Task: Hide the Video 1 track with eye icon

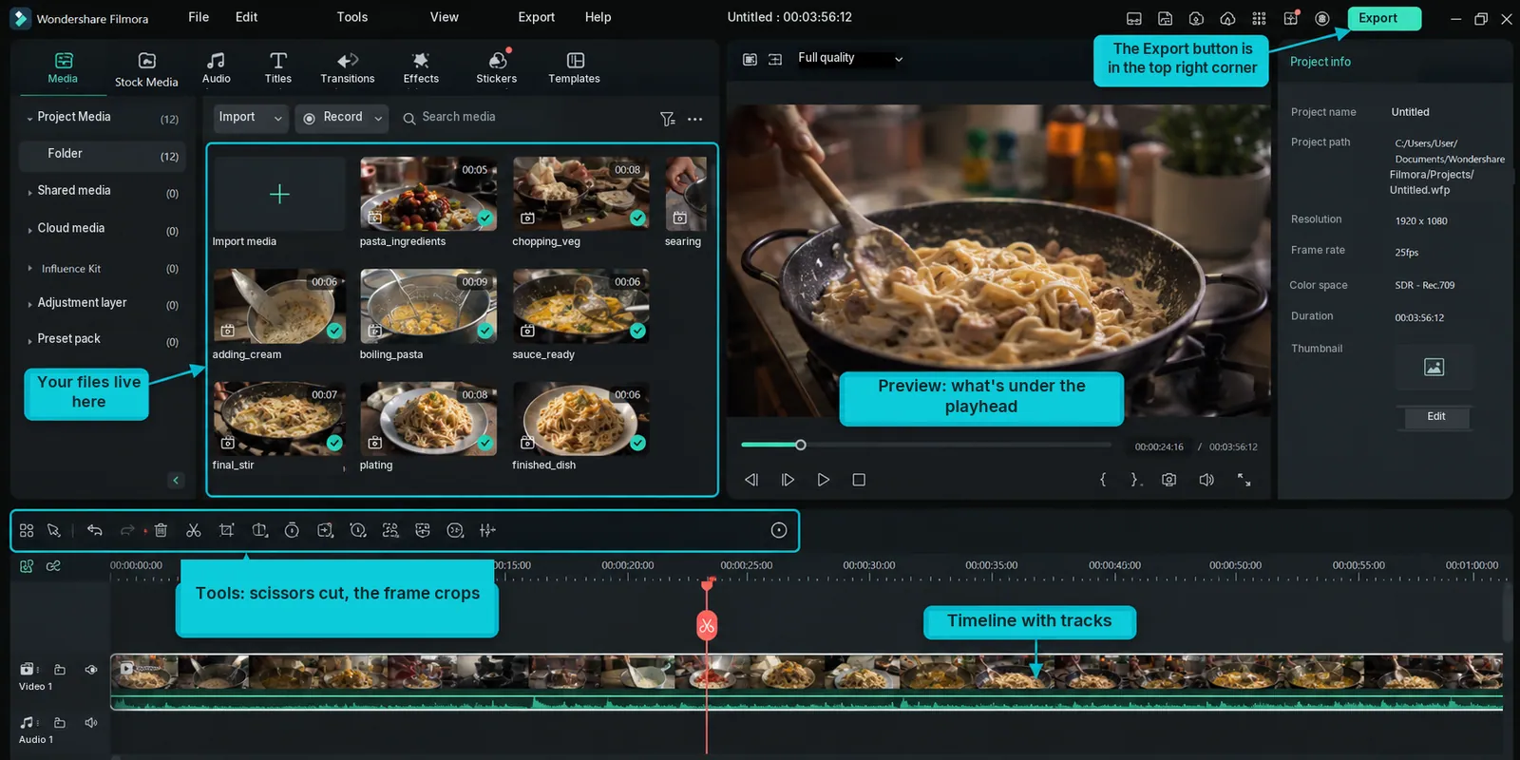Action: point(91,670)
